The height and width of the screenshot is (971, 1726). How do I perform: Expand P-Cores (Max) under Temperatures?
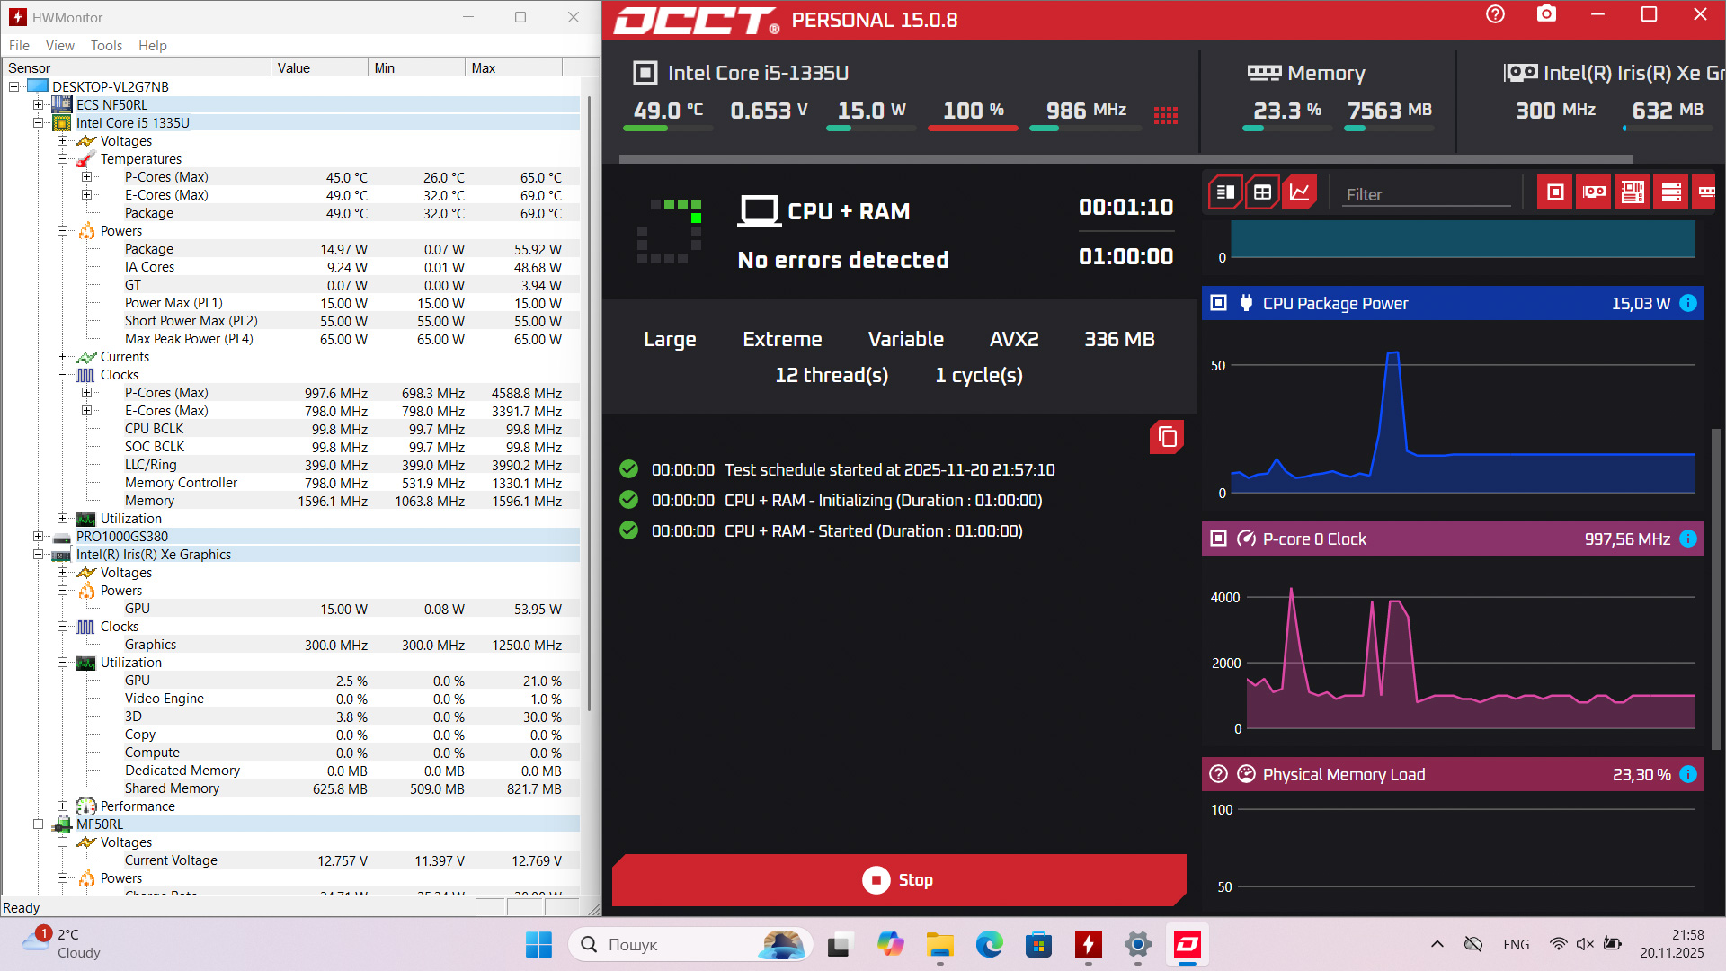87,177
